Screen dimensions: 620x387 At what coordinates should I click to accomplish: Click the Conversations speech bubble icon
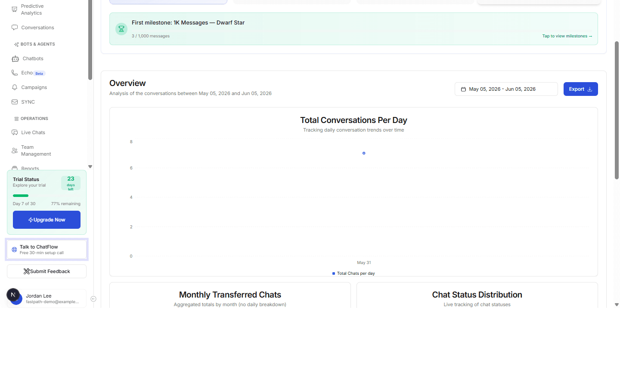pos(15,28)
